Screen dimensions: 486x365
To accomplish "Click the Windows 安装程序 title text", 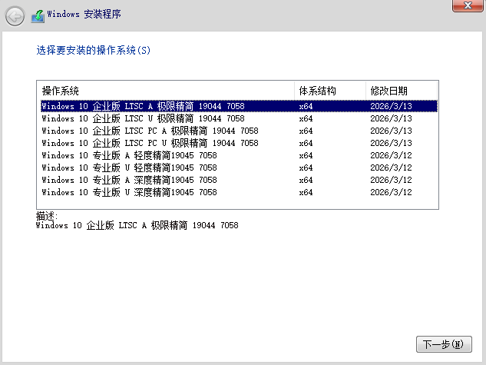I will [x=84, y=15].
